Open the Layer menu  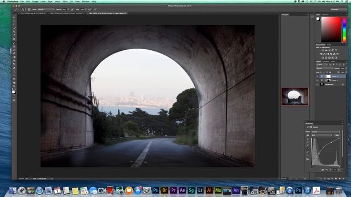coord(43,1)
